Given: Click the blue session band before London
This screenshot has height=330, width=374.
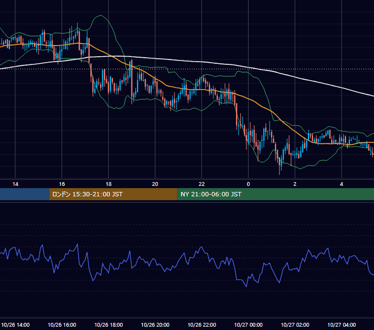Looking at the screenshot, I should pos(25,194).
